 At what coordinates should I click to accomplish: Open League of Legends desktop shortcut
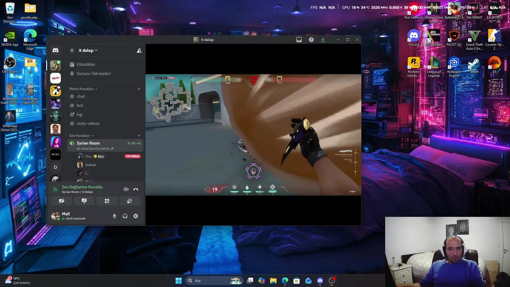434,67
